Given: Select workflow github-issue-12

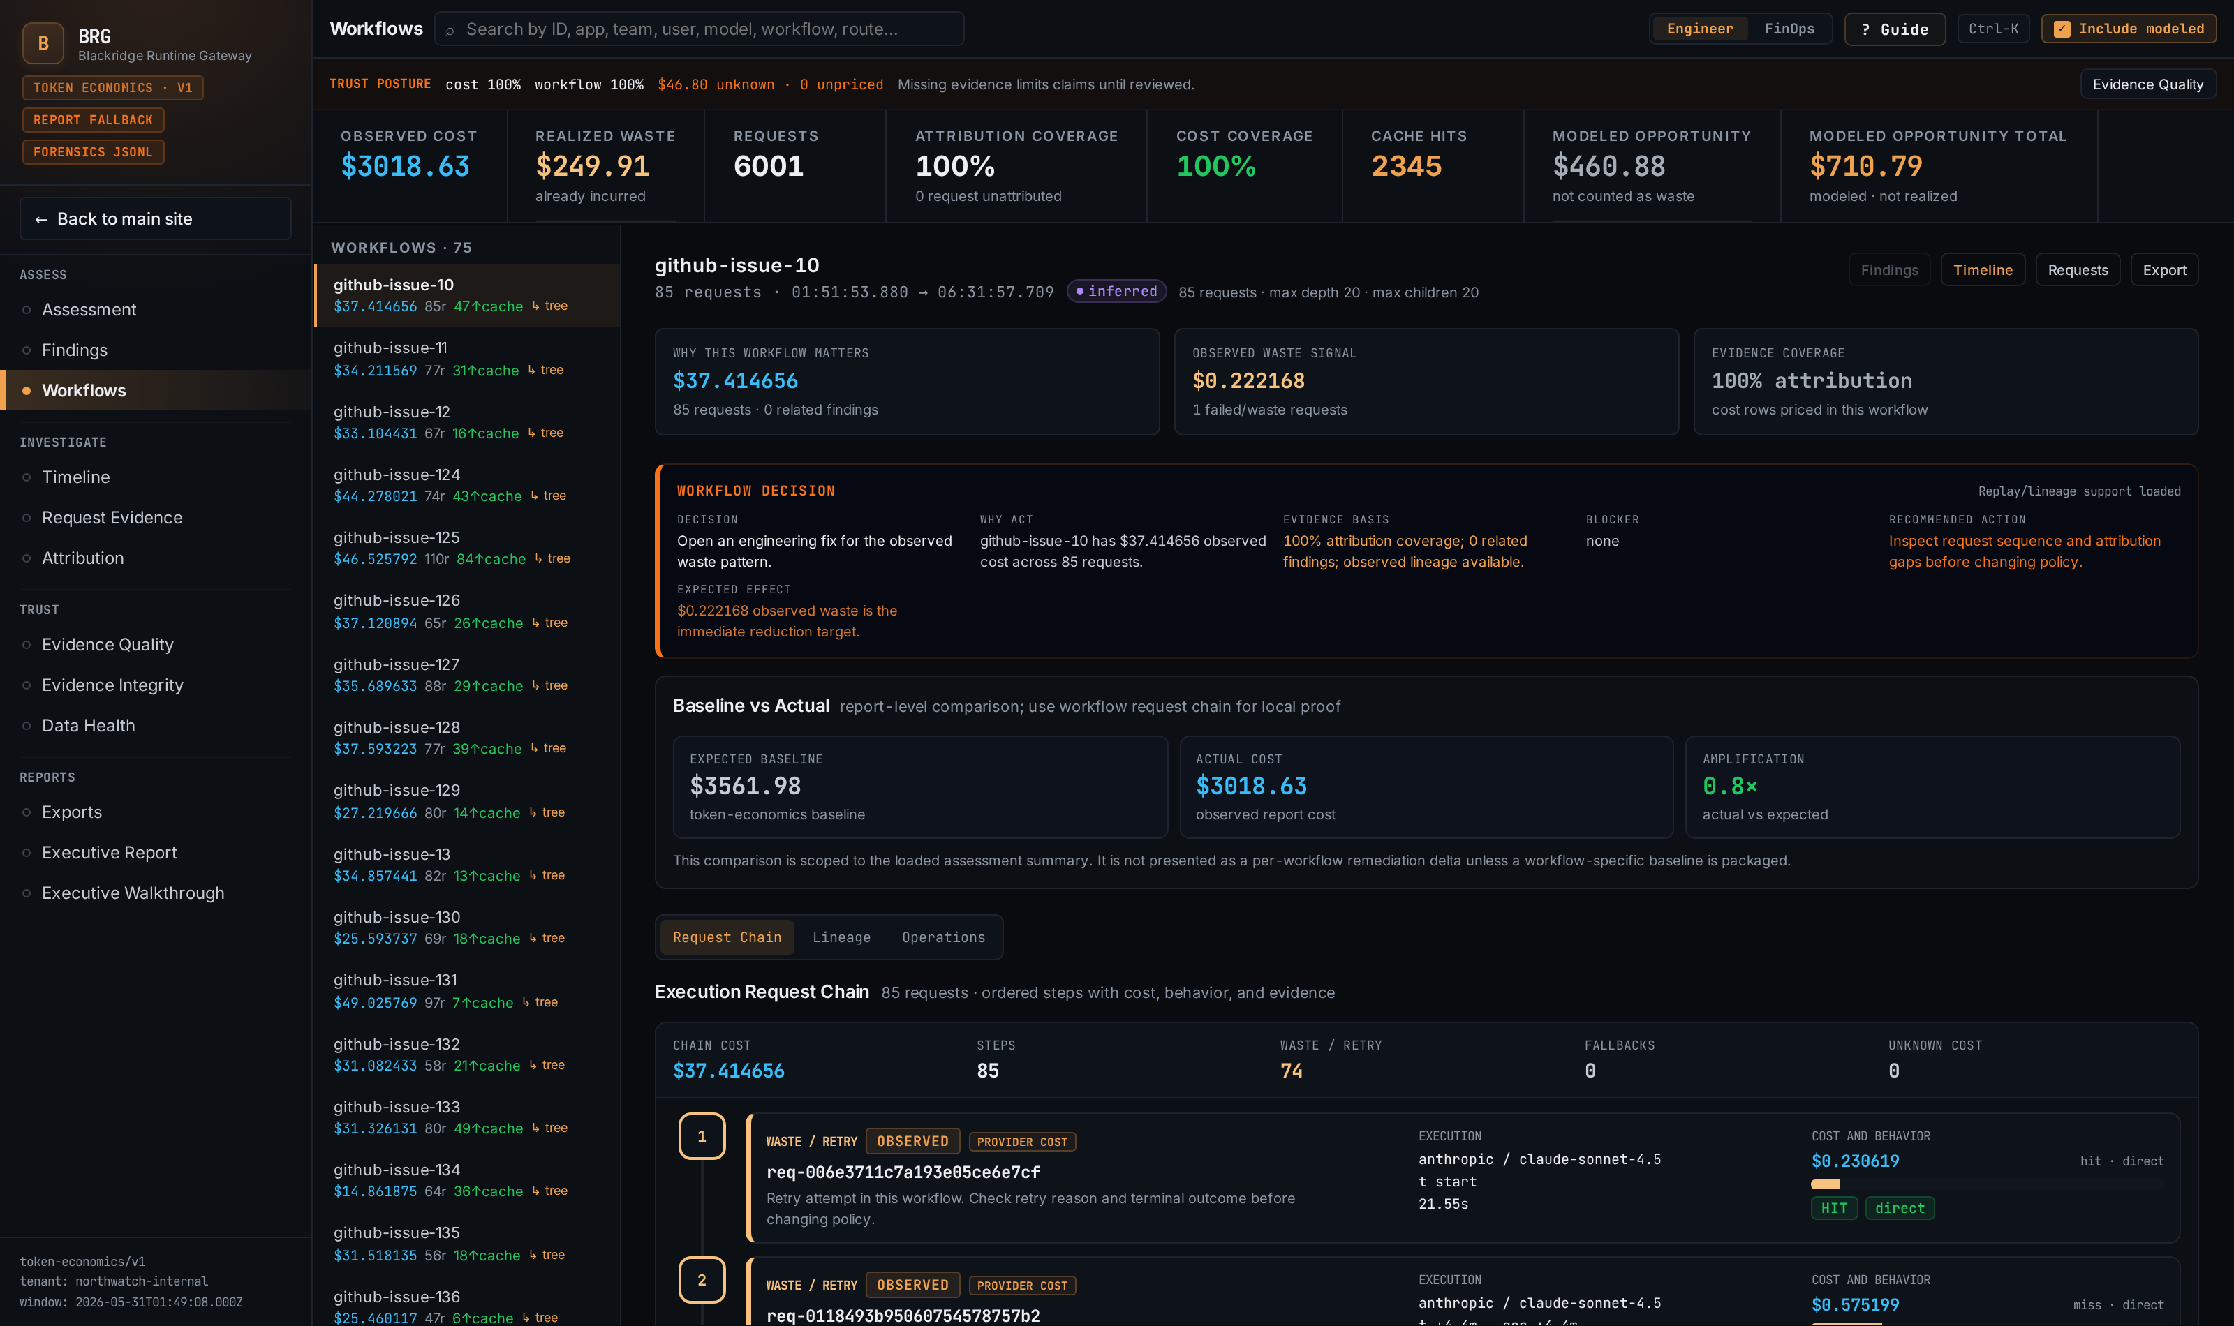Looking at the screenshot, I should coord(466,422).
